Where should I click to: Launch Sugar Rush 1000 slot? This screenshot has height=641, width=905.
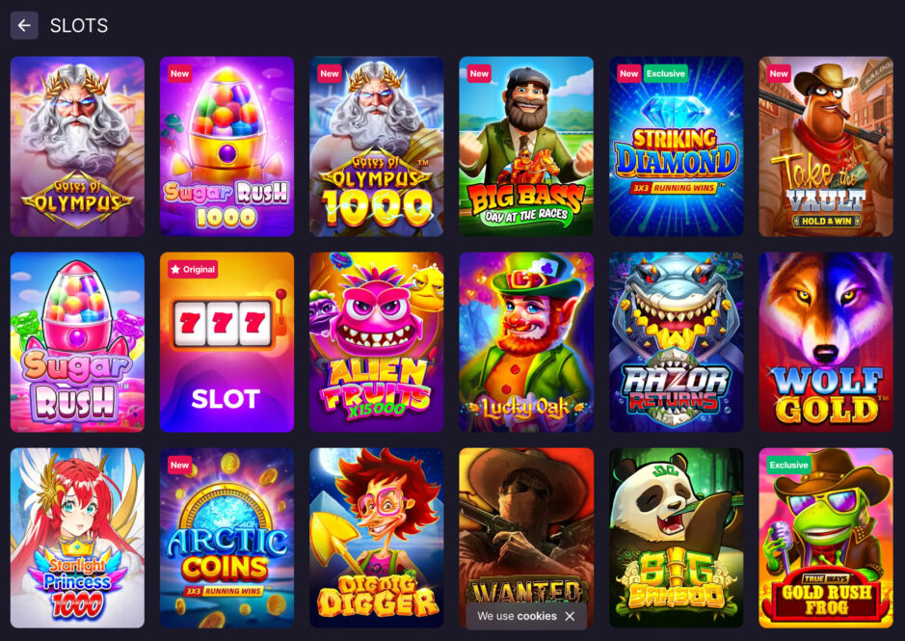pyautogui.click(x=226, y=147)
